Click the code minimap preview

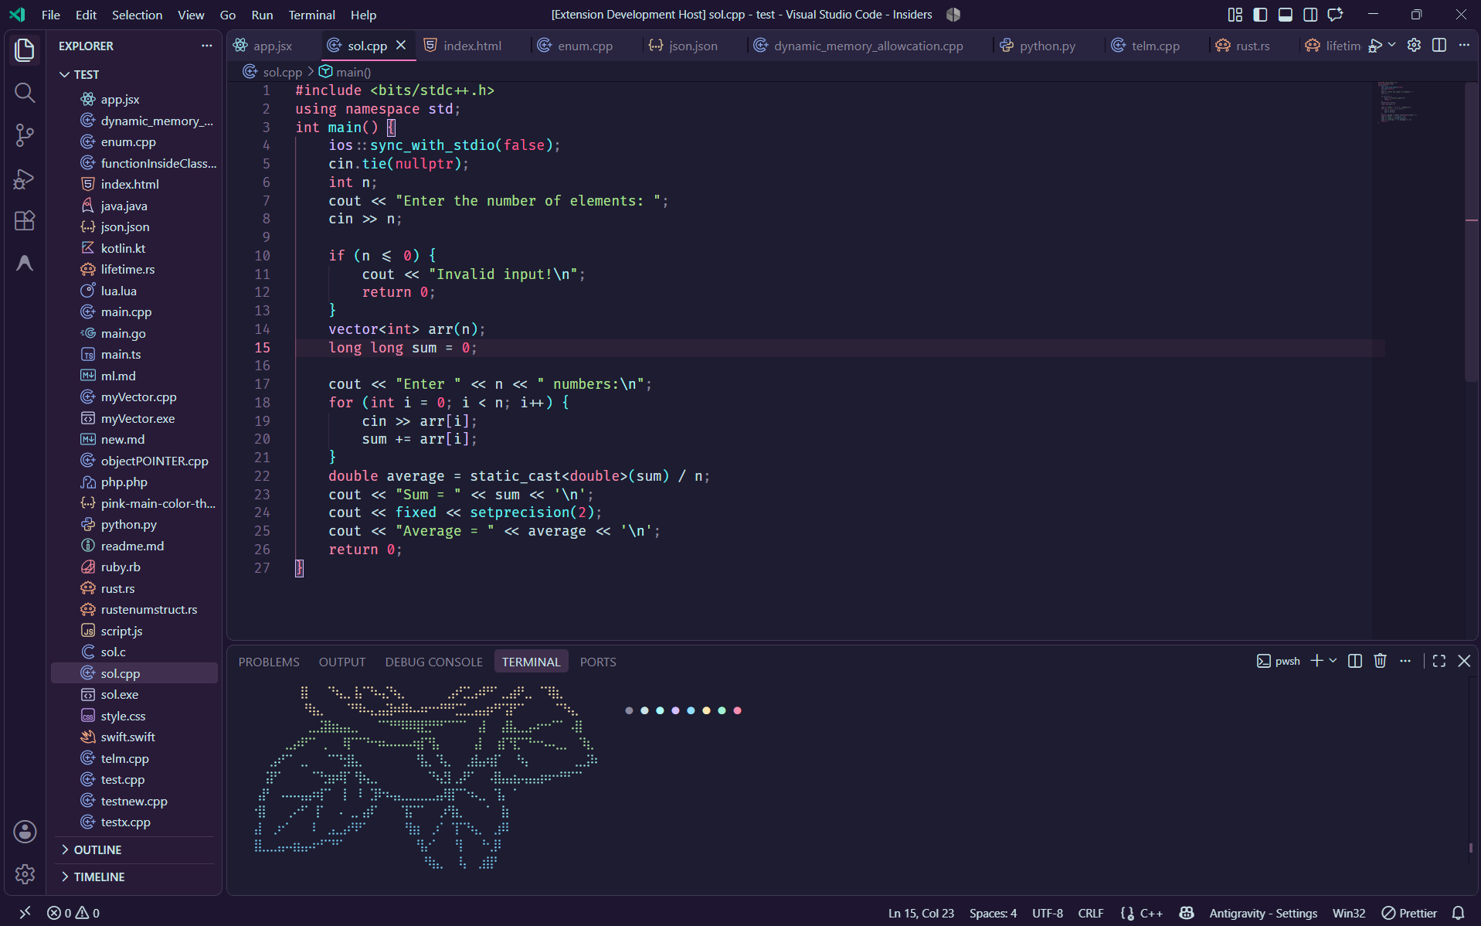pyautogui.click(x=1397, y=103)
